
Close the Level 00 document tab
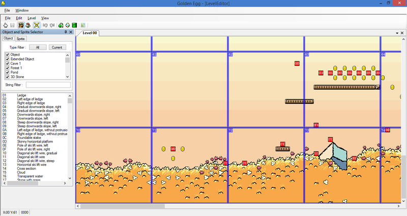click(402, 33)
